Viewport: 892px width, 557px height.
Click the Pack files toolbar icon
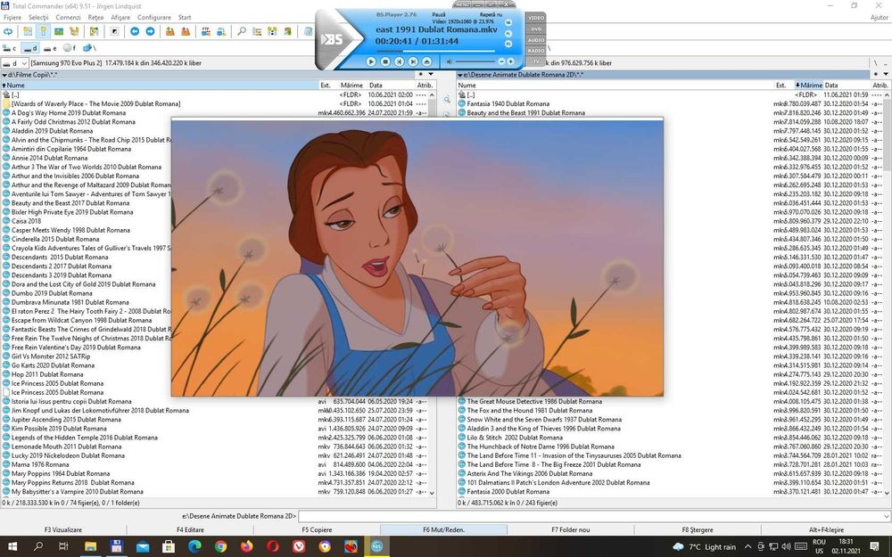click(x=170, y=32)
